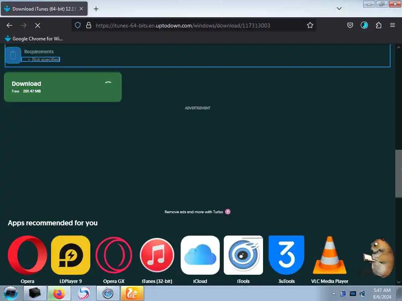Stop loading the page
The image size is (402, 301).
38,25
